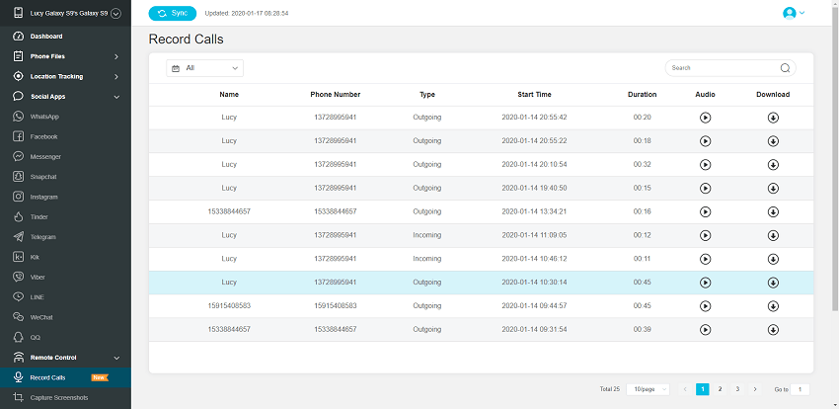The image size is (839, 409).
Task: Download the 10:30:14 call recording
Action: click(x=773, y=283)
